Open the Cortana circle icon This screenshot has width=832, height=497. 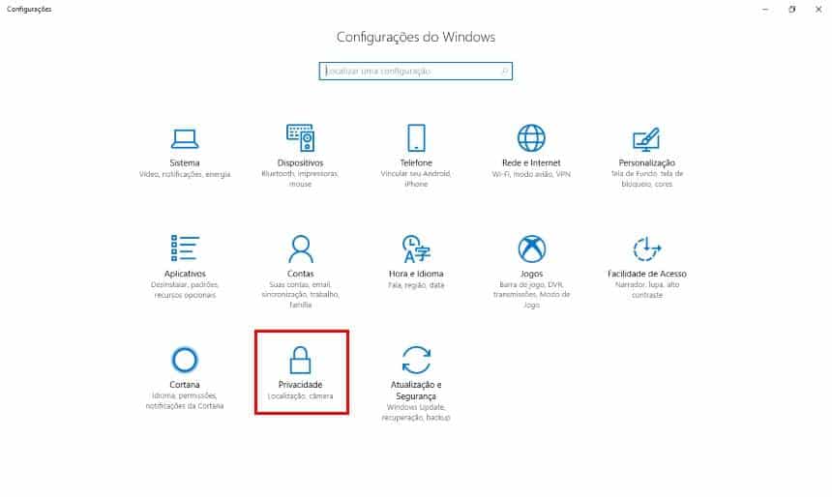tap(185, 360)
